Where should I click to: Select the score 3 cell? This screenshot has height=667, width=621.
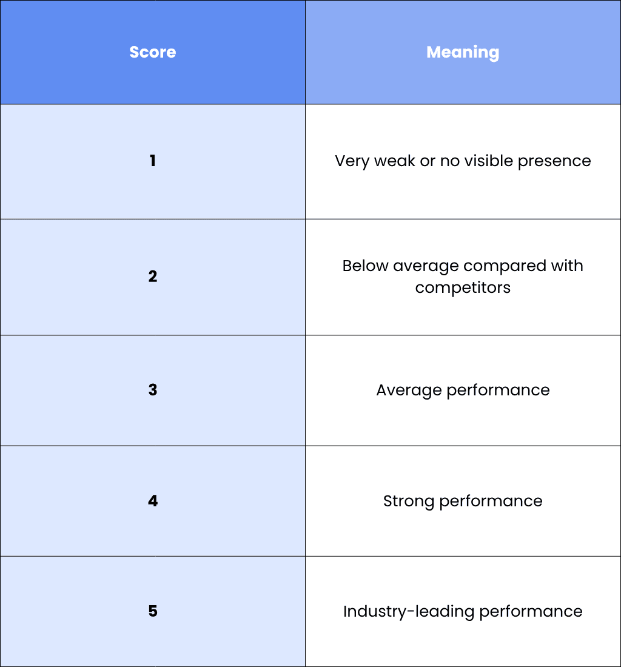[153, 390]
